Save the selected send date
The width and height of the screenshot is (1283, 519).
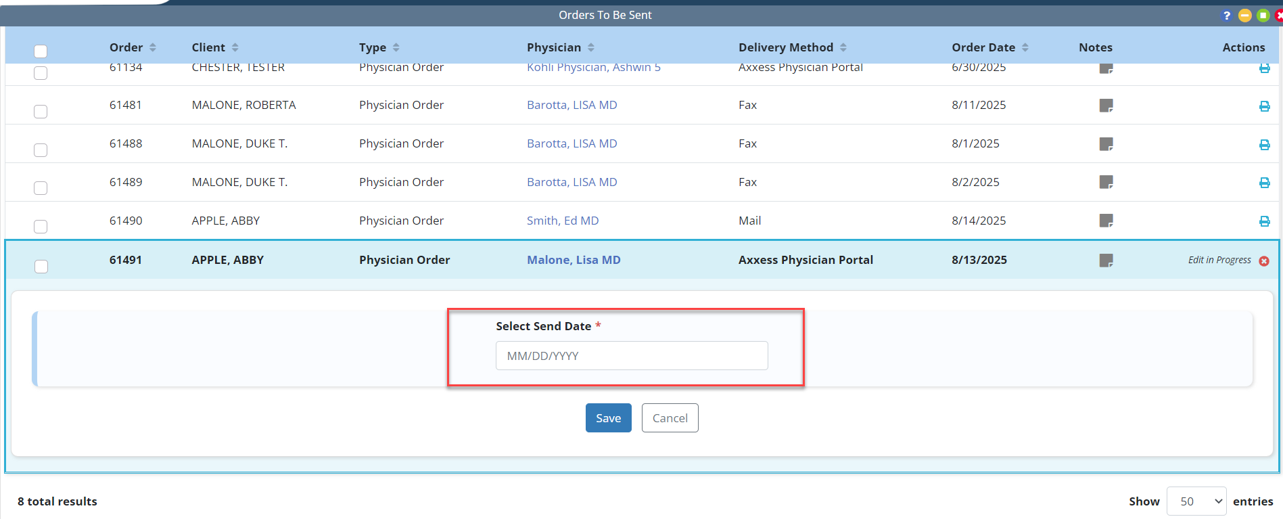[x=608, y=418]
